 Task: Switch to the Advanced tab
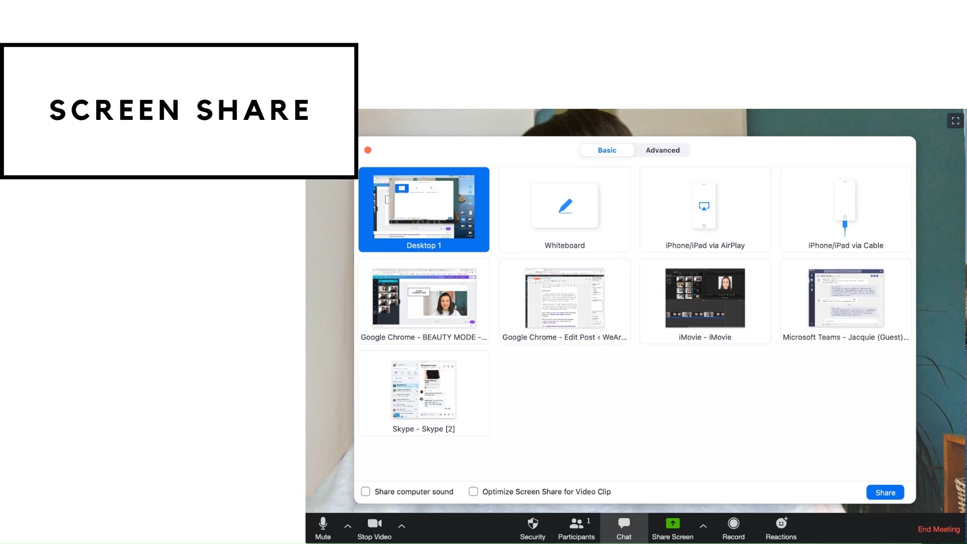pos(662,150)
